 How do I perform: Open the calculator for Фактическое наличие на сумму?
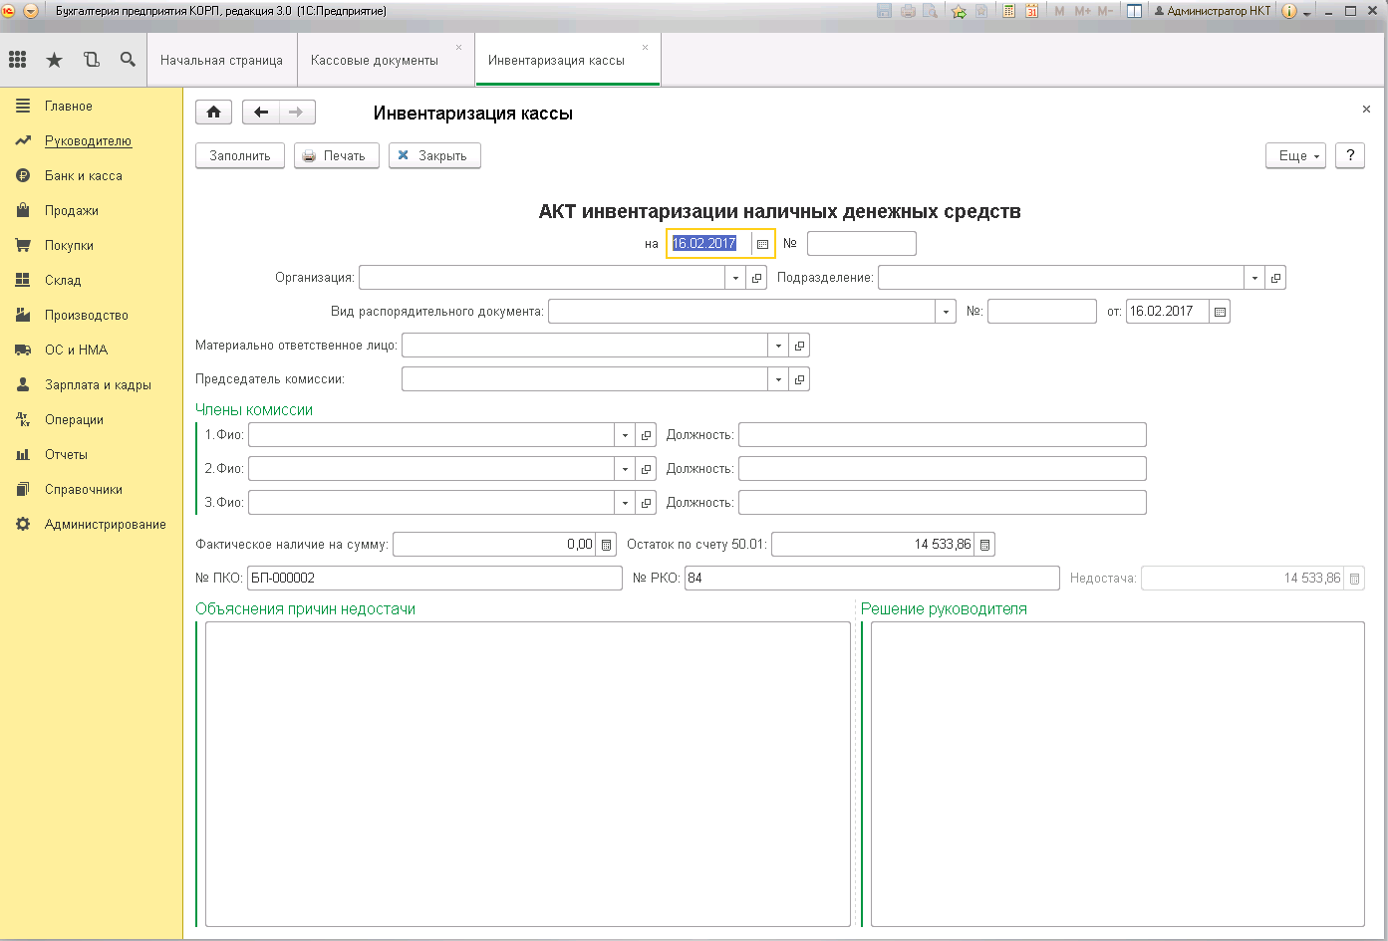[x=606, y=545]
